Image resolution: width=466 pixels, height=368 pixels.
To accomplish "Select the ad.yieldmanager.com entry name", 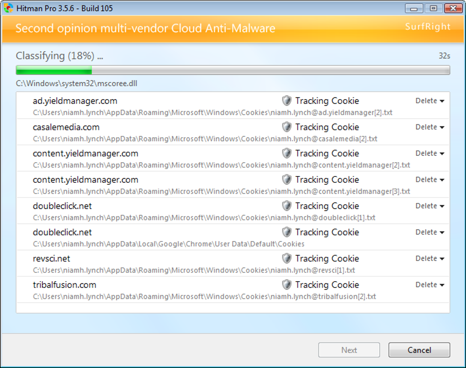I will [75, 101].
